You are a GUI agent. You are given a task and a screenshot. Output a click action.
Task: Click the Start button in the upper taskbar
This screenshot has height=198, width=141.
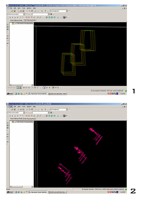(10, 94)
